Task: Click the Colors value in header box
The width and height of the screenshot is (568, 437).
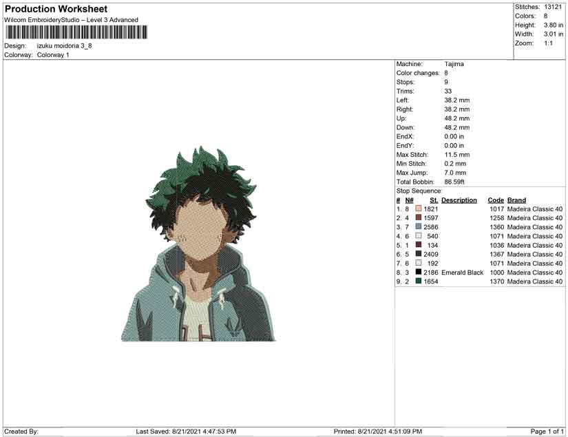Action: tap(545, 16)
